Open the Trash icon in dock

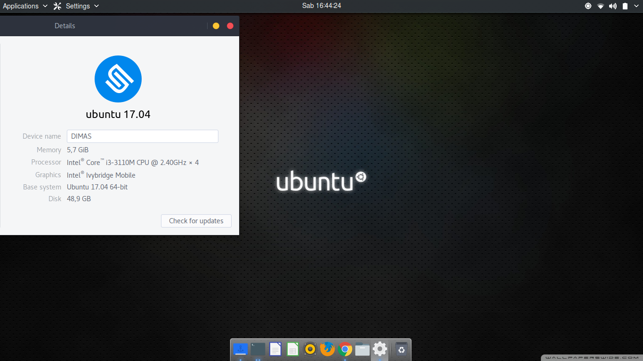coord(401,349)
